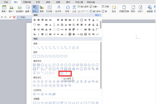
Task: Open 页眉和页脚 header and footer
Action: [x=124, y=9]
